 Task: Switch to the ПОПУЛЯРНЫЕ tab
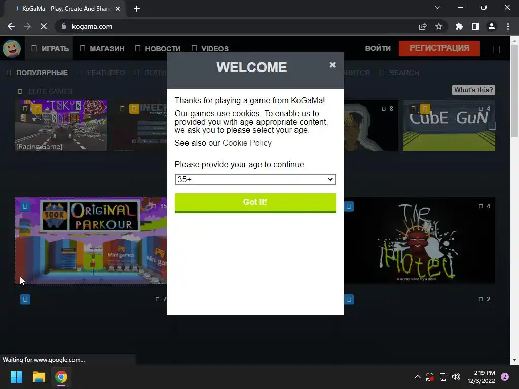pyautogui.click(x=37, y=73)
